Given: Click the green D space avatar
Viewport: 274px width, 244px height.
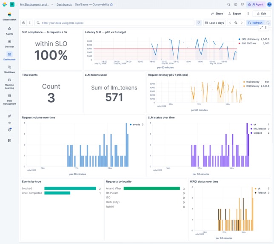Looking at the screenshot, I should [x=12, y=4].
